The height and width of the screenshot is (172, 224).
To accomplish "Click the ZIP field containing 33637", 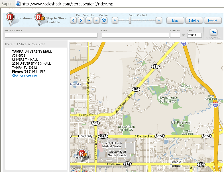I will click(194, 35).
